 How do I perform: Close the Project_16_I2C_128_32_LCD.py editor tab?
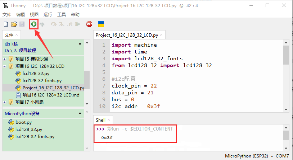(x=162, y=35)
